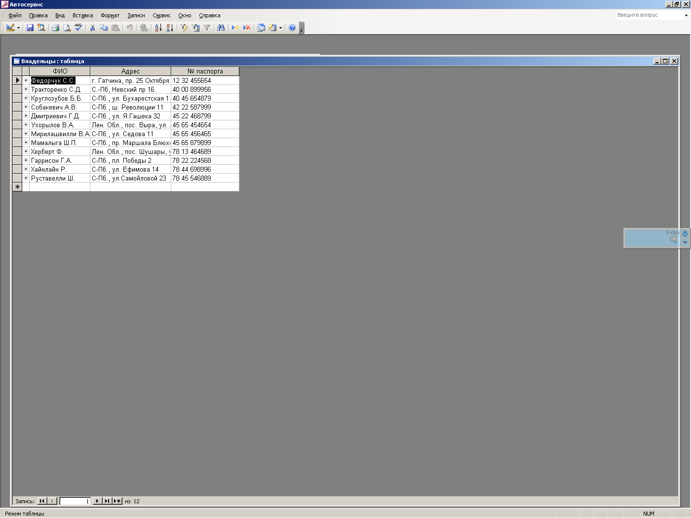Viewport: 691px width, 518px height.
Task: Select the ФИО column header
Action: pos(60,72)
